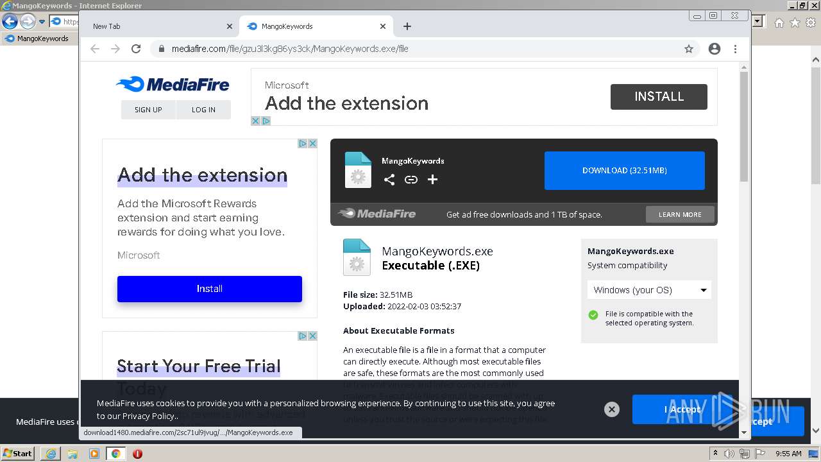Image resolution: width=821 pixels, height=462 pixels.
Task: Click the SIGN UP button
Action: tap(148, 110)
